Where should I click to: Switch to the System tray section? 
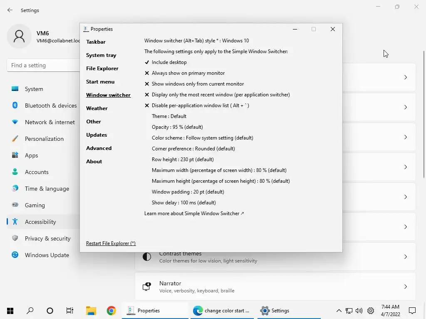pos(101,55)
